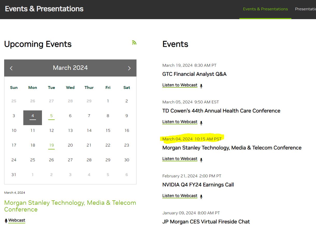This screenshot has width=316, height=227.
Task: Go to previous month in calendar
Action: [11, 68]
